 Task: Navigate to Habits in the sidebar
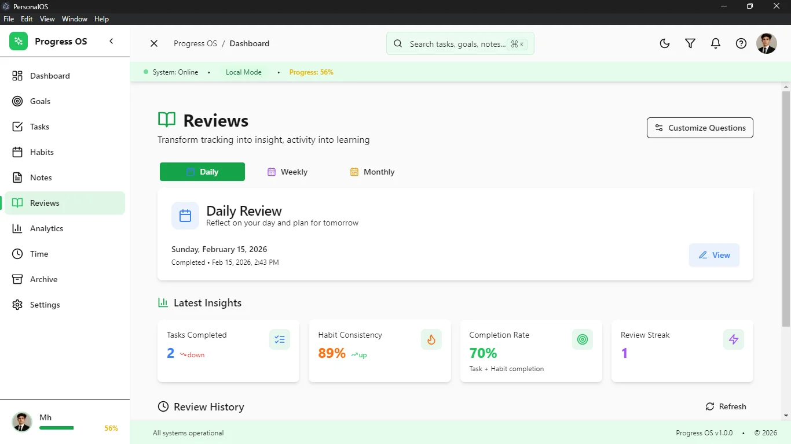pyautogui.click(x=65, y=152)
